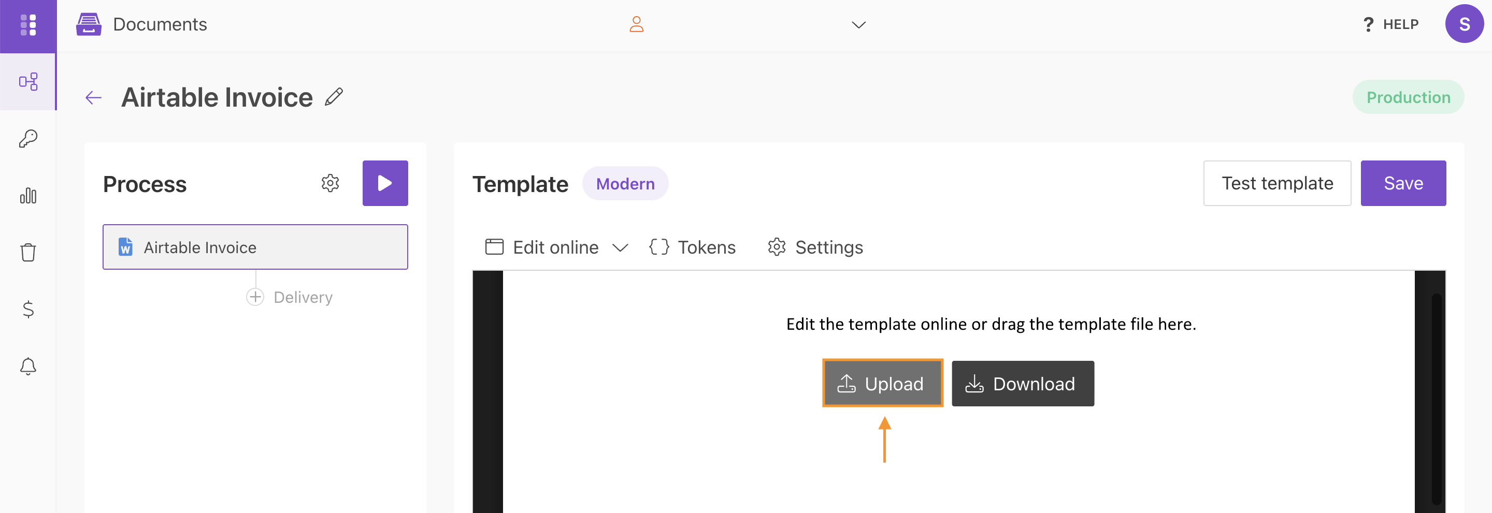Screen dimensions: 1492x513
Task: Go back using the left arrow
Action: pos(93,97)
